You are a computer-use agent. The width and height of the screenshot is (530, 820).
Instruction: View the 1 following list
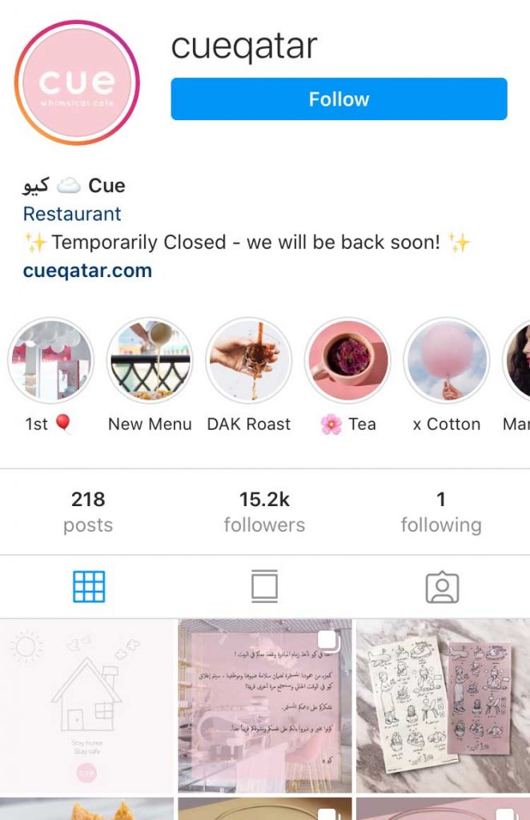(441, 512)
